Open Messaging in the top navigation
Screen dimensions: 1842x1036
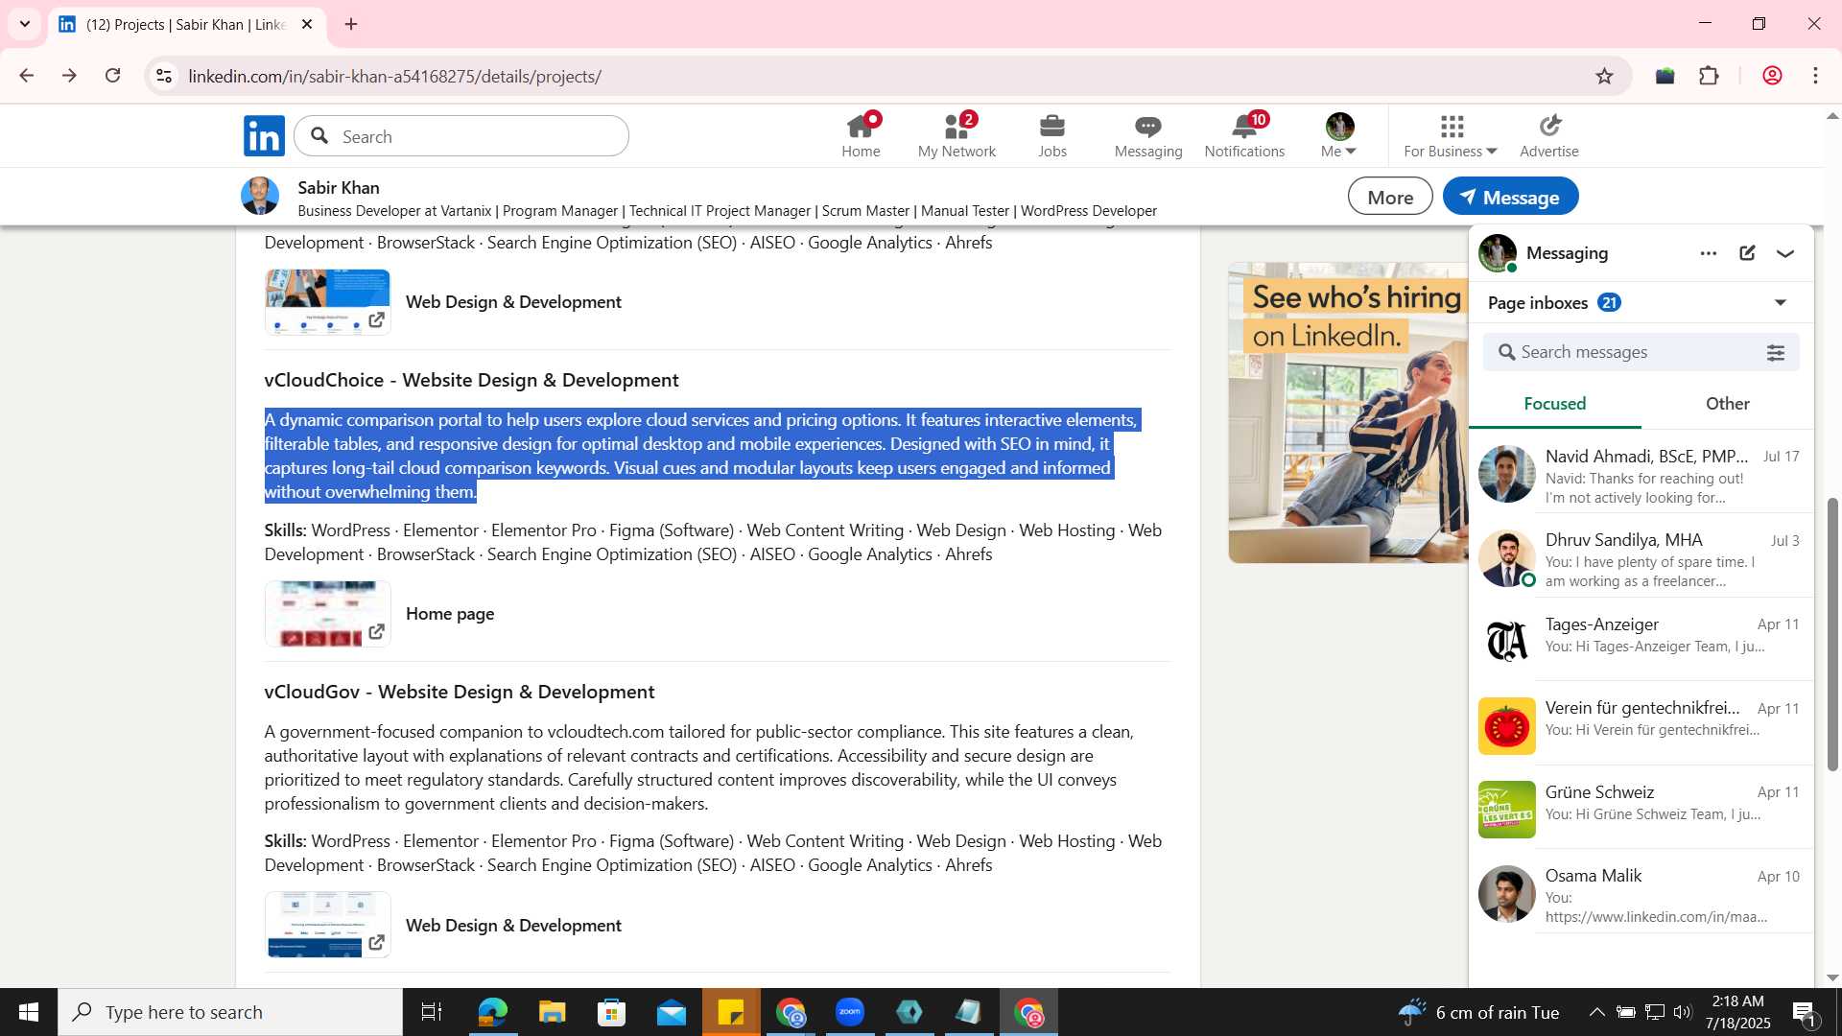1148,135
